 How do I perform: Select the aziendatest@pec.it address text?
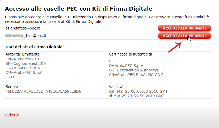23,28
